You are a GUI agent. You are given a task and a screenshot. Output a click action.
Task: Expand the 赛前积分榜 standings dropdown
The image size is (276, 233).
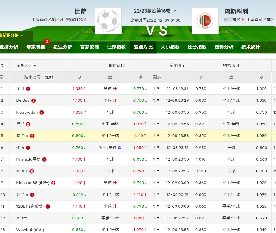(12, 35)
